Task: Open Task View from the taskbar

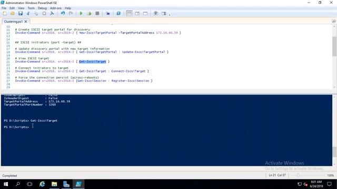Action: pyautogui.click(x=29, y=184)
